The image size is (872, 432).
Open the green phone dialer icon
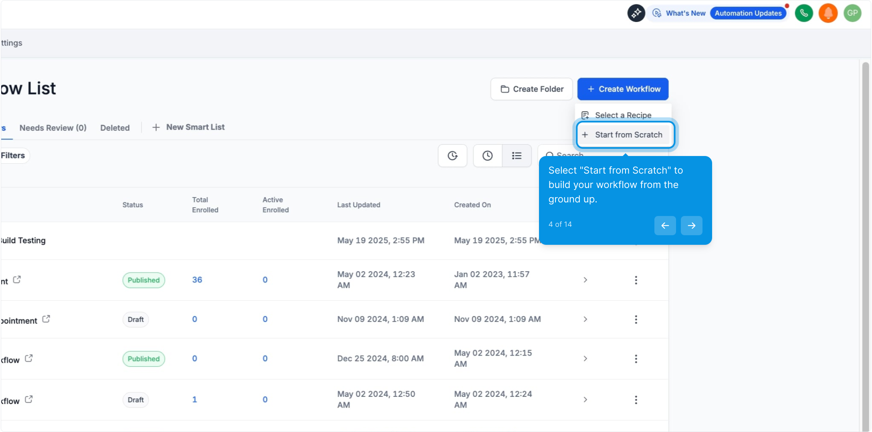pyautogui.click(x=804, y=13)
